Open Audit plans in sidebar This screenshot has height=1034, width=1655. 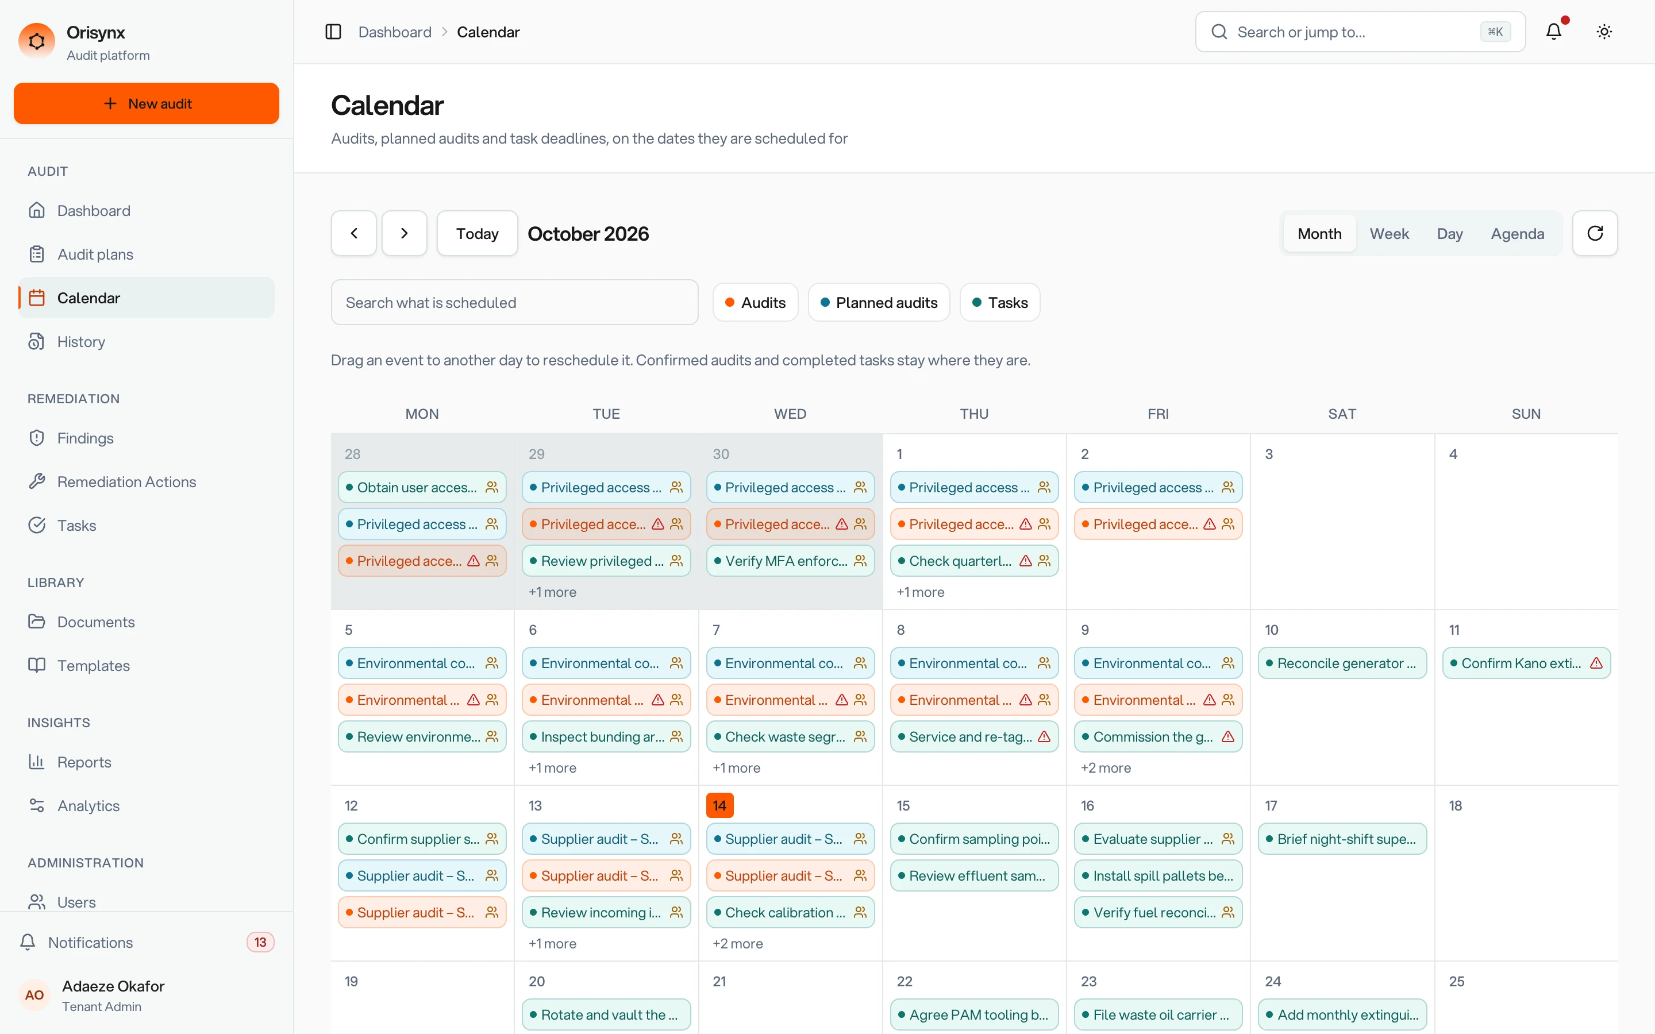click(147, 254)
